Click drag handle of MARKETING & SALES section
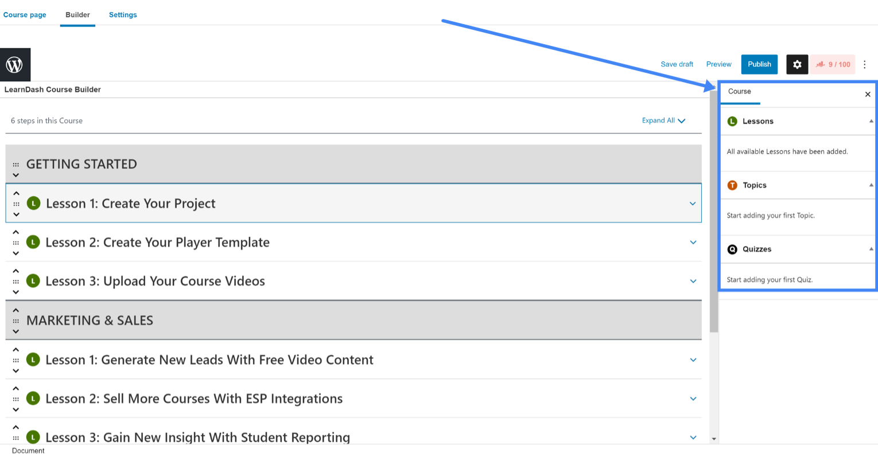The width and height of the screenshot is (878, 457). [16, 321]
